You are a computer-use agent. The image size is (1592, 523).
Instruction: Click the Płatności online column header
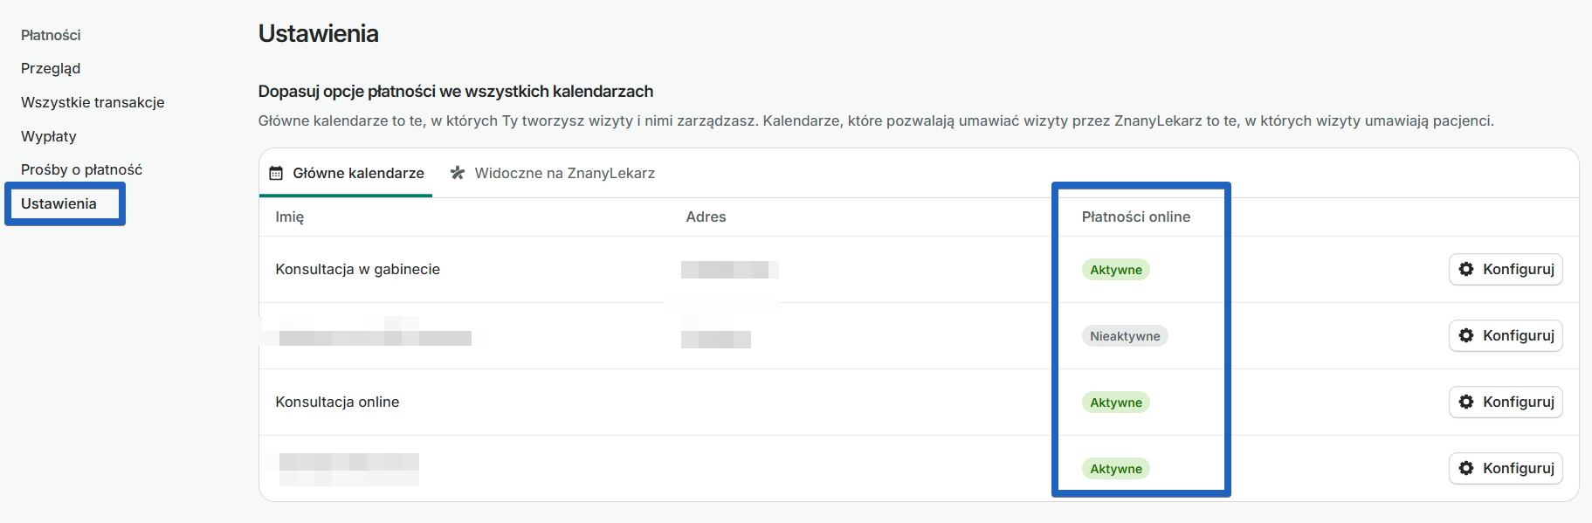click(1135, 217)
